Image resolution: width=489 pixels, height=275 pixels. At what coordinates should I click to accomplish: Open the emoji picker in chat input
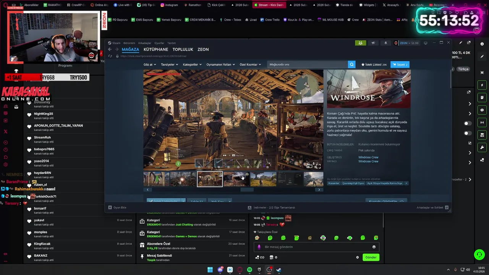(x=374, y=247)
